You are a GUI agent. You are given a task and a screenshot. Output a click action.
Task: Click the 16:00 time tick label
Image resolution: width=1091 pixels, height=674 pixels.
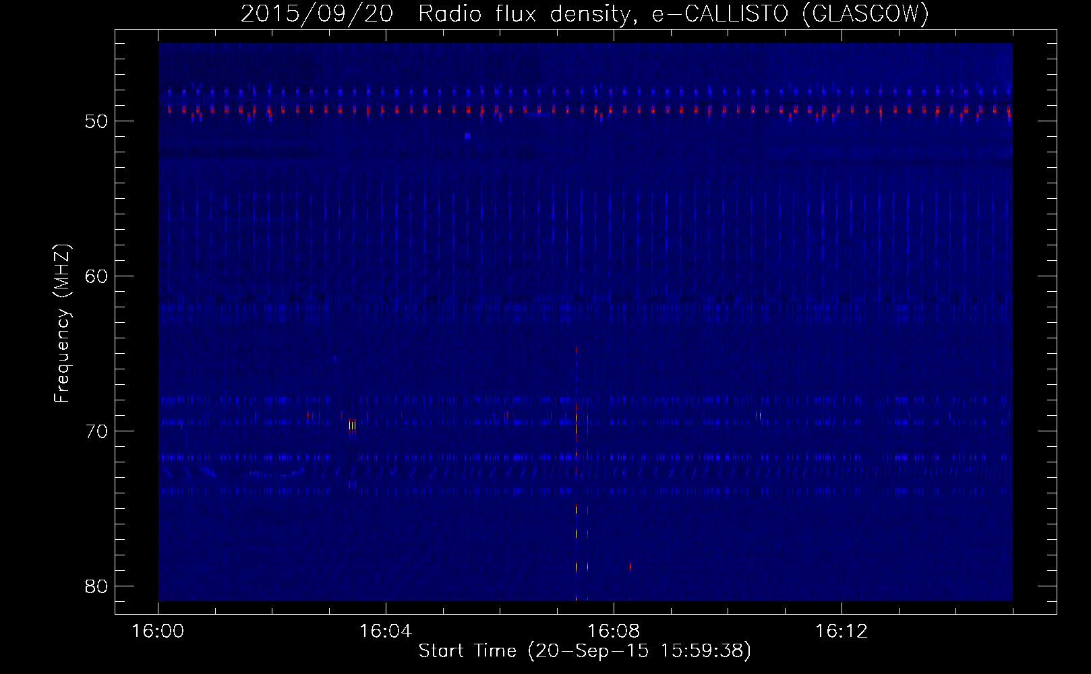[158, 632]
